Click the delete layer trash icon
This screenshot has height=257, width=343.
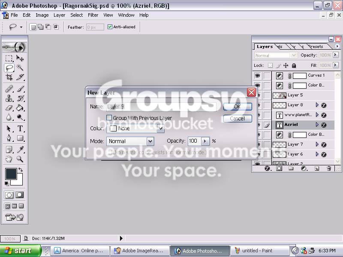click(328, 168)
